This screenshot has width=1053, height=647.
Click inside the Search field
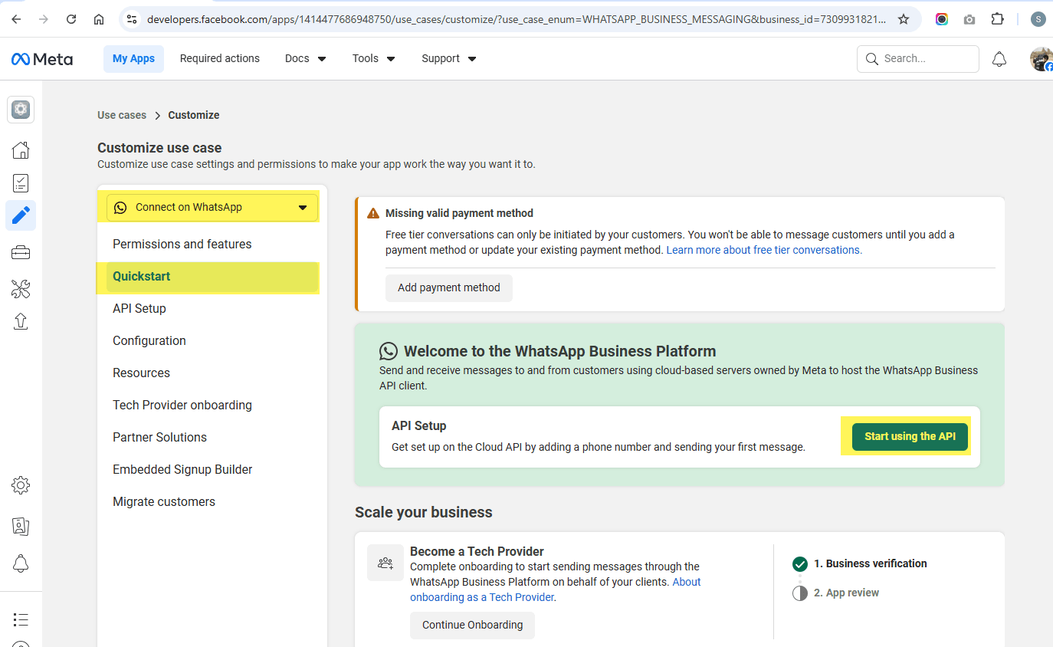tap(917, 58)
